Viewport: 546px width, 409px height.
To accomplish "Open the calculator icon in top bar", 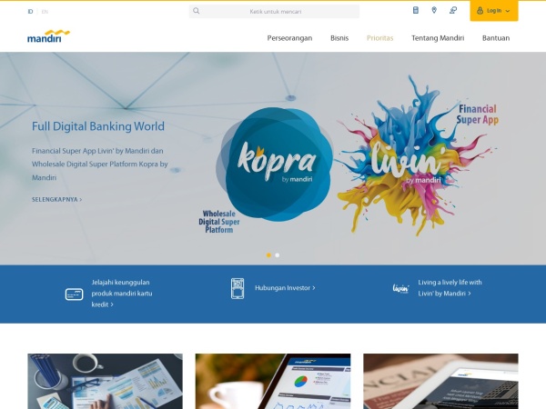I will pos(416,10).
